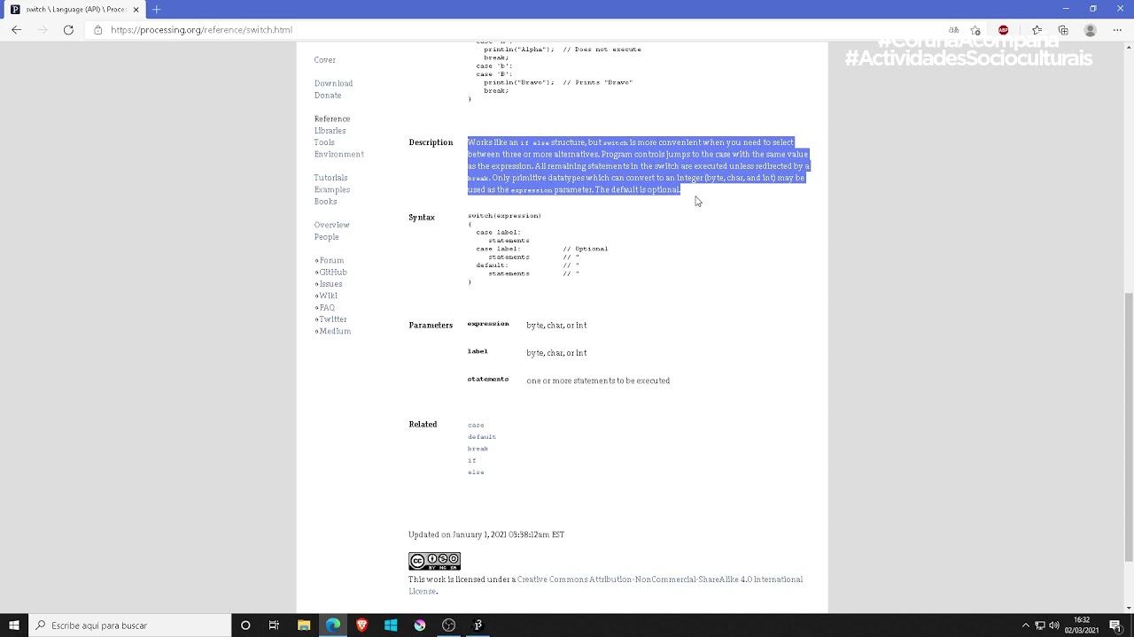Close the switch Language API tab
Screen dimensions: 1134x637
click(x=136, y=10)
